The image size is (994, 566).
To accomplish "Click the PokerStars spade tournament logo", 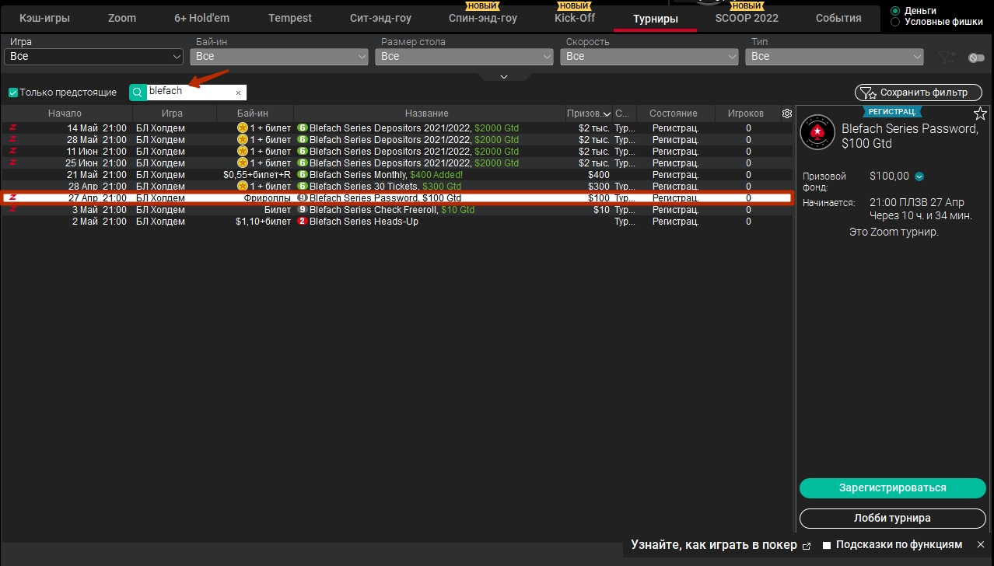I will (817, 132).
